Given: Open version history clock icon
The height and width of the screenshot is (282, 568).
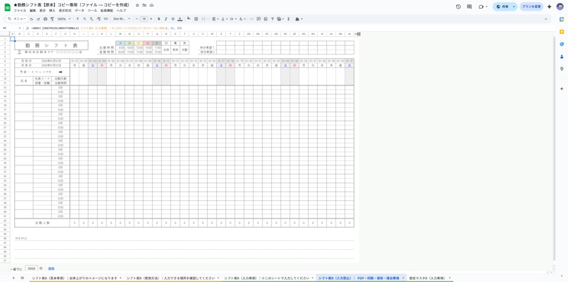Looking at the screenshot, I should point(458,7).
